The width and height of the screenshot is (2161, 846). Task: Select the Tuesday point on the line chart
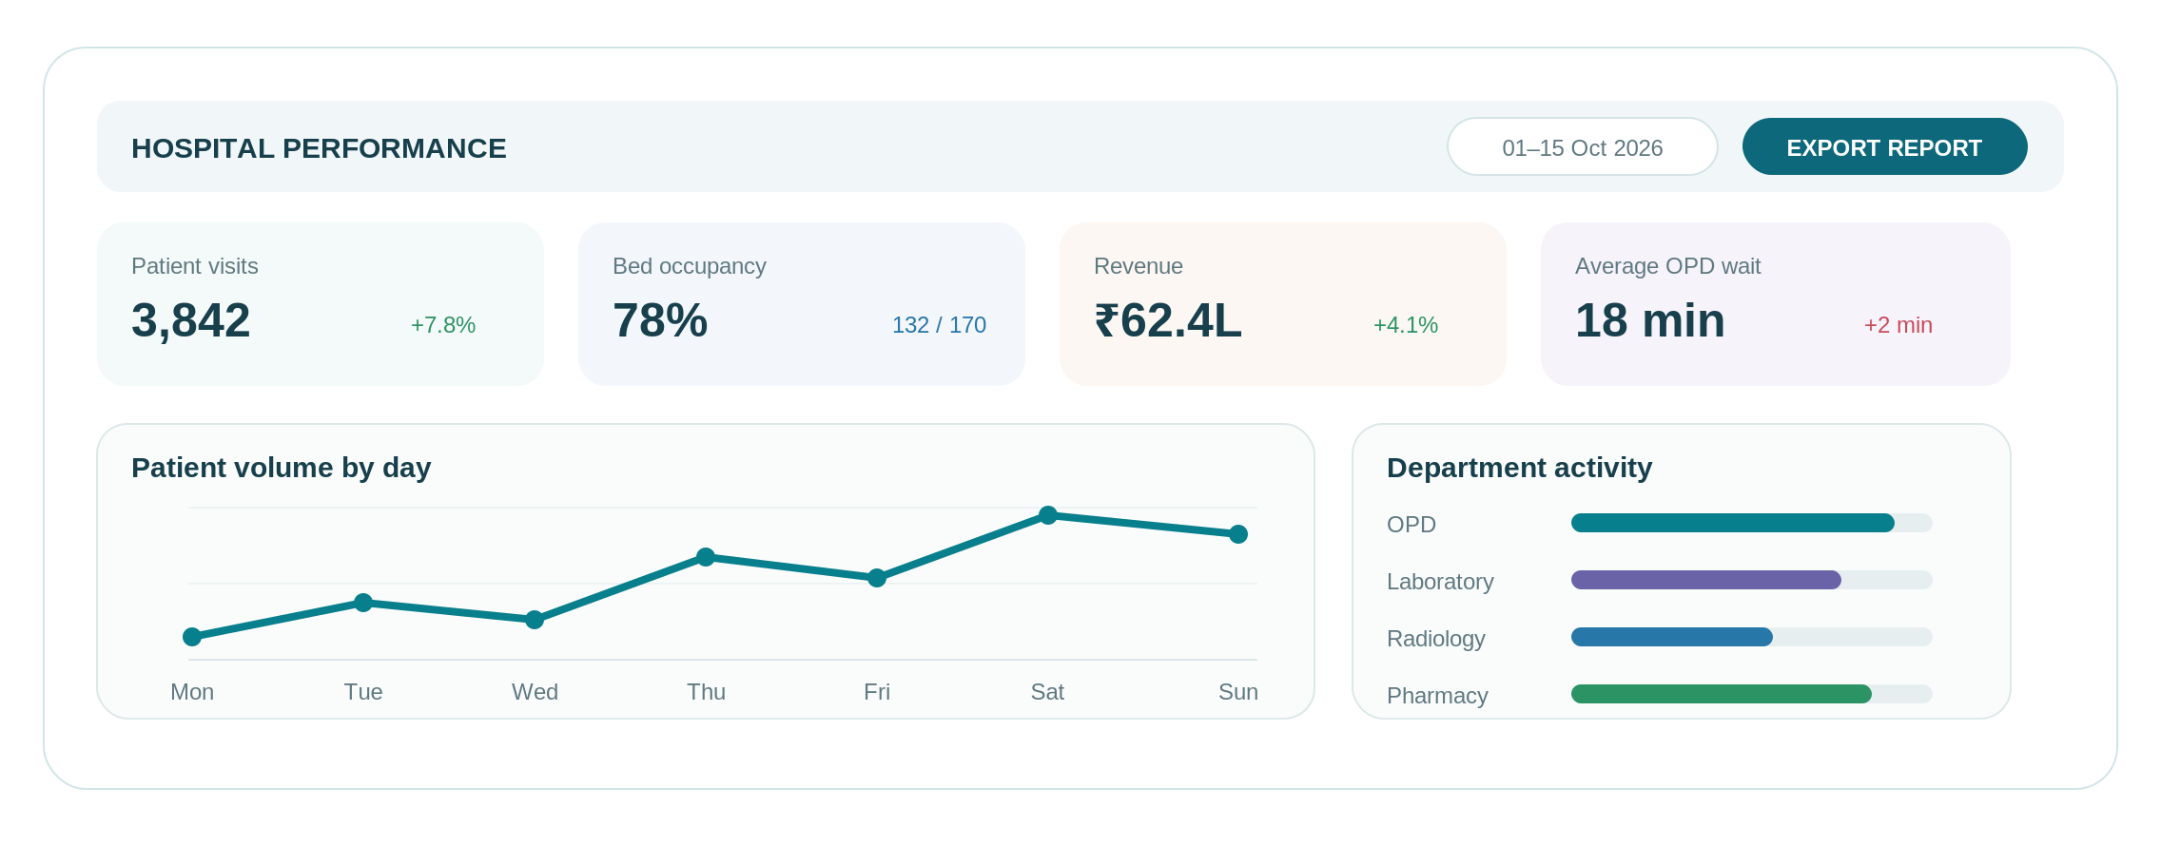[363, 603]
